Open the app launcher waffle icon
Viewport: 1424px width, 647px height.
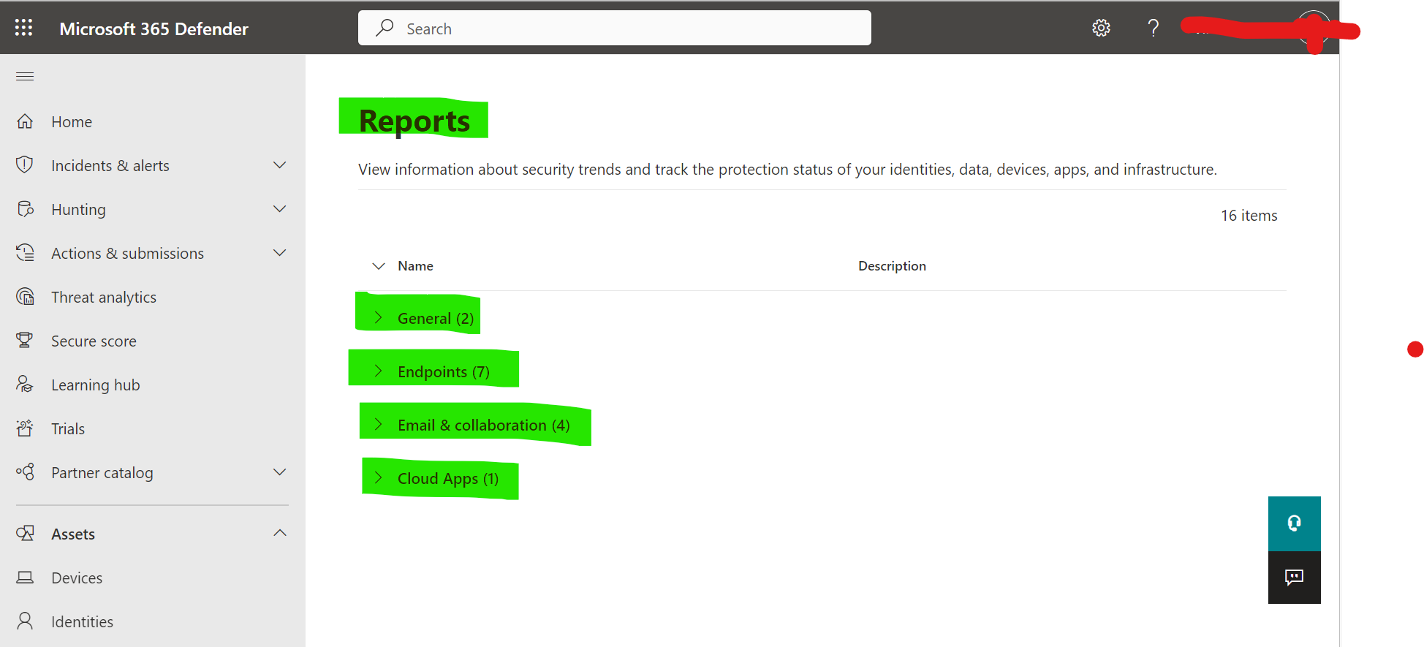[x=24, y=28]
